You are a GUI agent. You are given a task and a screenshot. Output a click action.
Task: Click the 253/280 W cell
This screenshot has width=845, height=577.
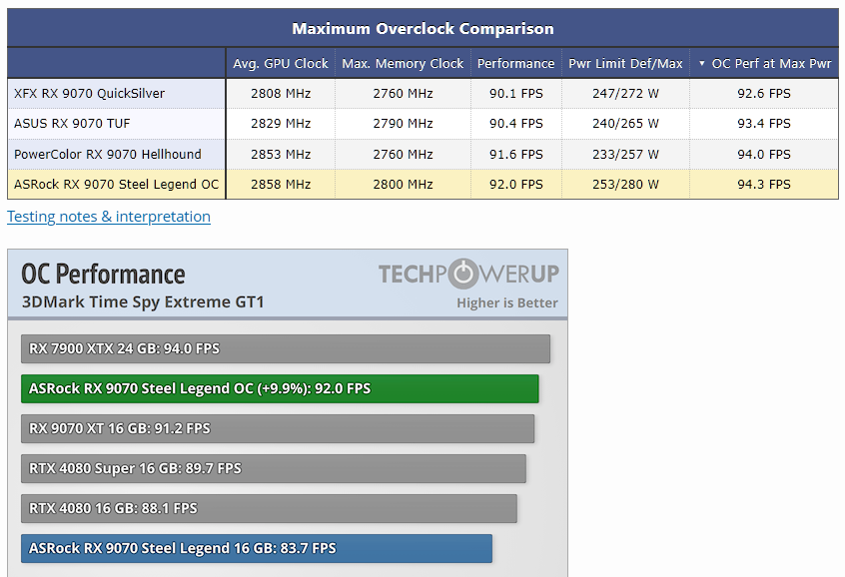click(625, 185)
